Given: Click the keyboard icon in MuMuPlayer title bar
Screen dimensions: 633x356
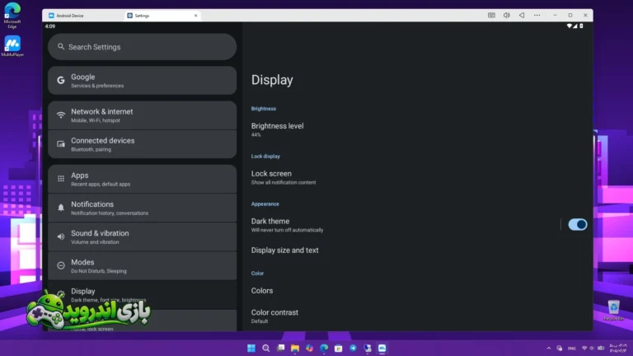Looking at the screenshot, I should tap(491, 16).
